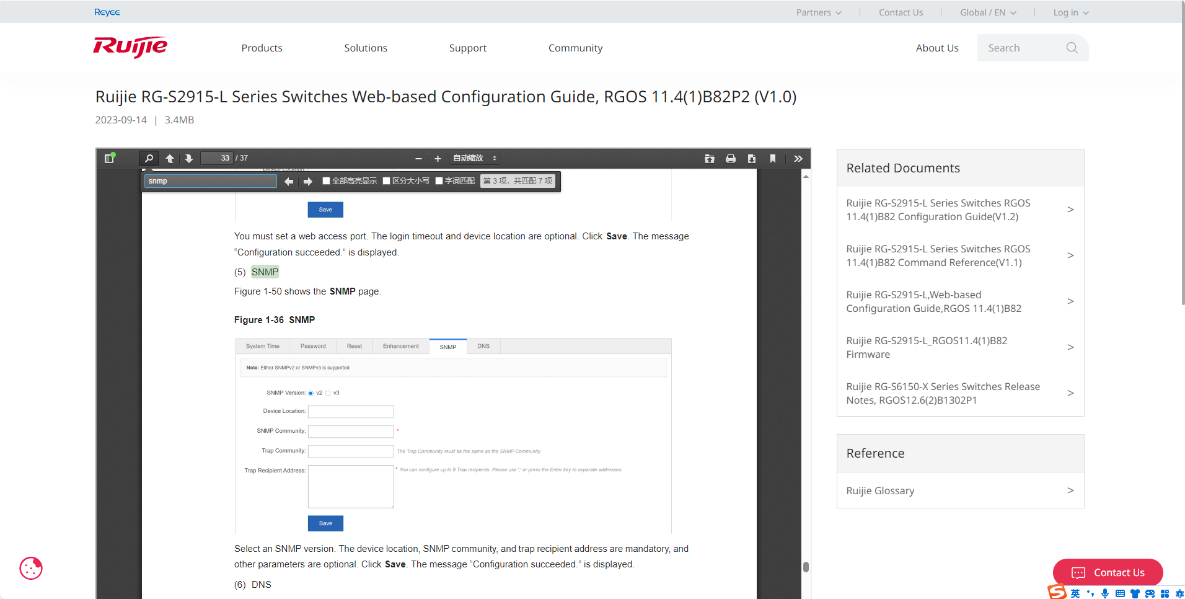Open the Sogou settings gear at the toolbar end
The image size is (1185, 599).
click(x=1179, y=593)
